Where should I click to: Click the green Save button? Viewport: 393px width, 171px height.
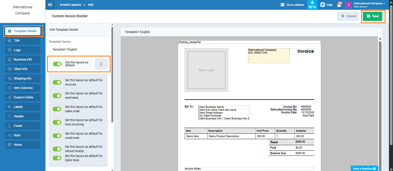373,16
